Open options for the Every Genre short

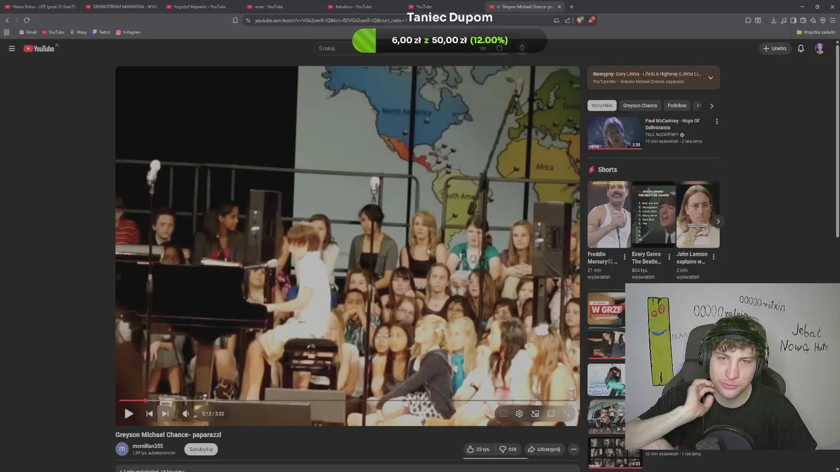point(669,257)
